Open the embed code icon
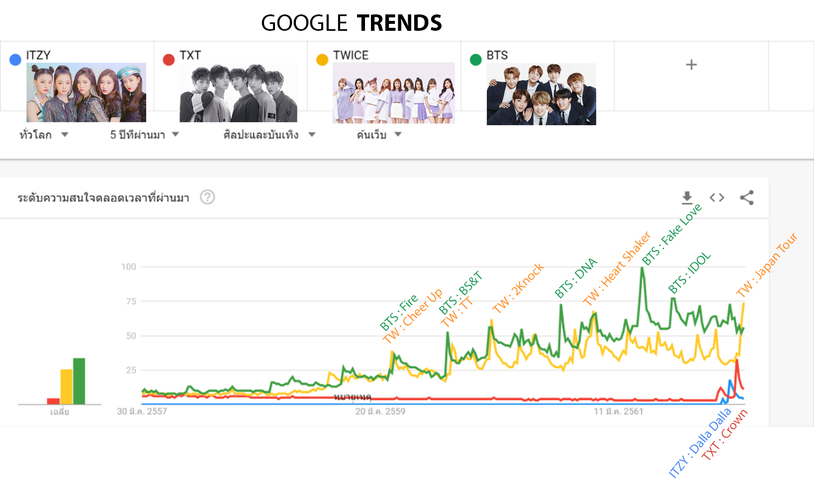814x490 pixels. 717,198
